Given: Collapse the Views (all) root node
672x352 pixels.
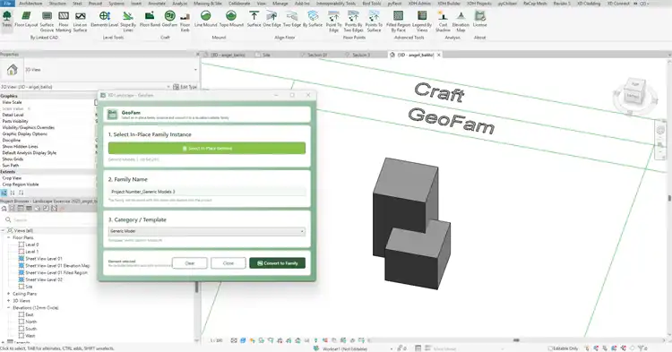Looking at the screenshot, I should click(3, 230).
